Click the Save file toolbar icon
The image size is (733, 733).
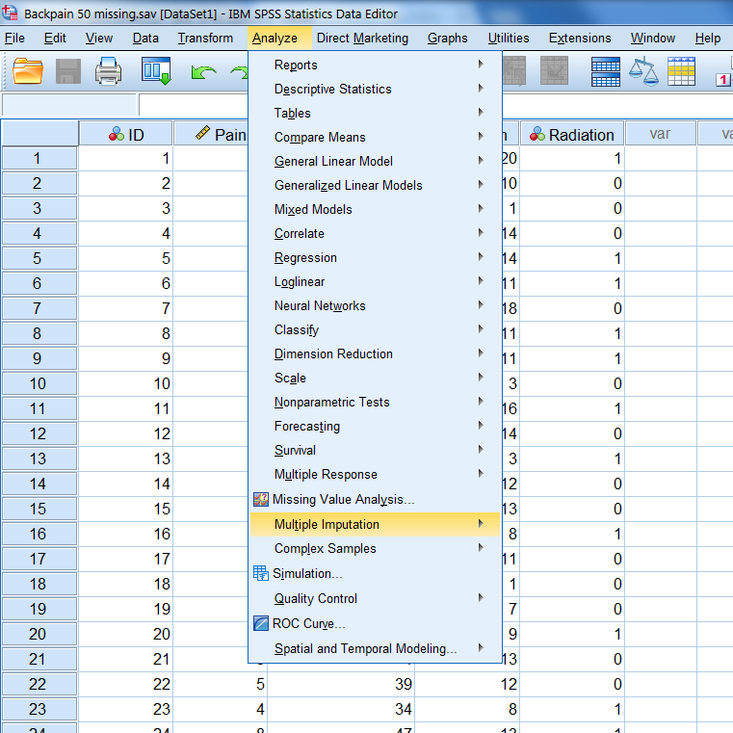pyautogui.click(x=68, y=72)
